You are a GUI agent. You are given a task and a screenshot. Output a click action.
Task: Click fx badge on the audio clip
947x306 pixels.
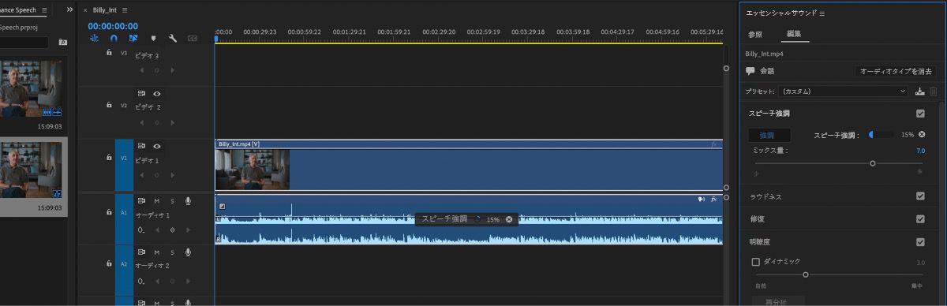click(x=713, y=199)
